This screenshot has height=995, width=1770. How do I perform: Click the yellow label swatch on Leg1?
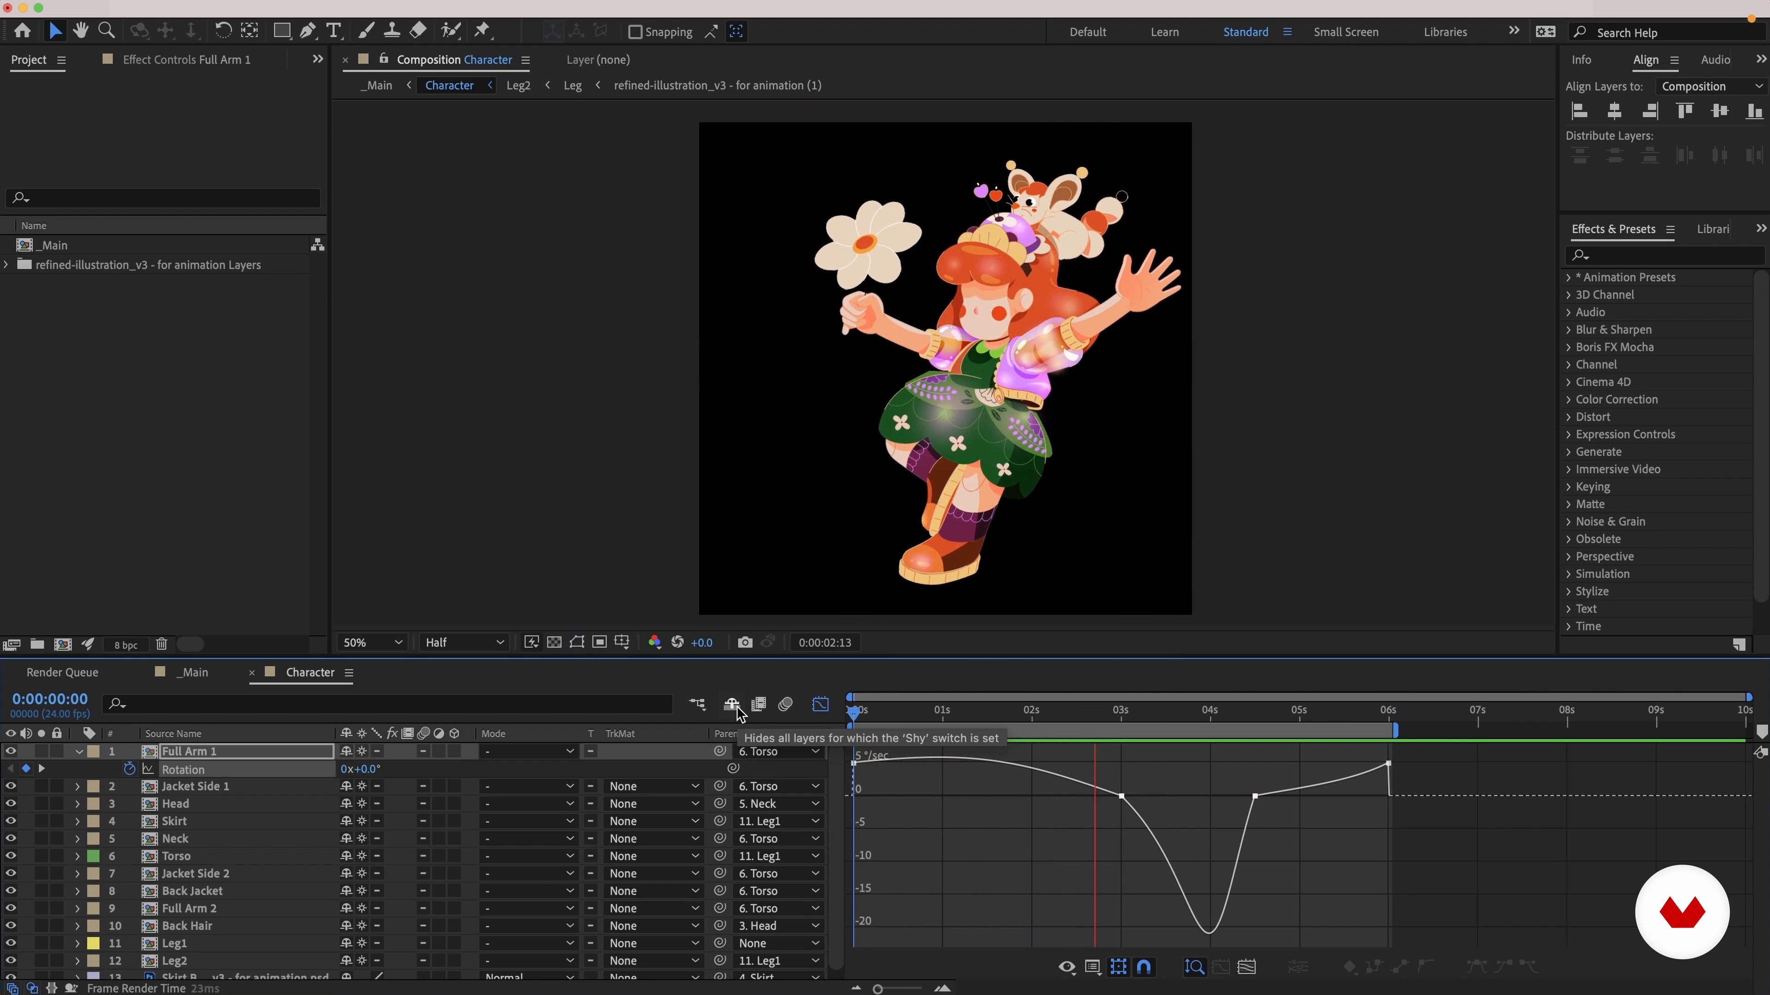(x=93, y=943)
